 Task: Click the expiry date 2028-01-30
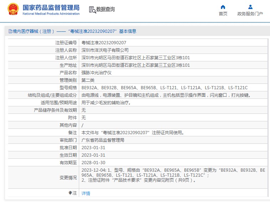coord(93,163)
